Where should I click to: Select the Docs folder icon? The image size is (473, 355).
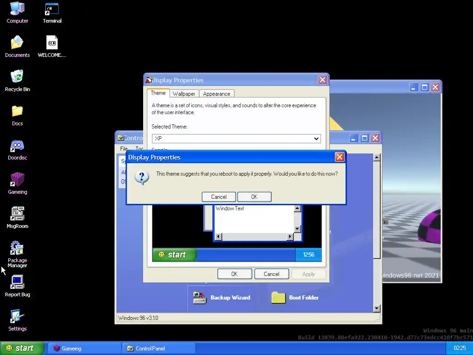pyautogui.click(x=17, y=115)
